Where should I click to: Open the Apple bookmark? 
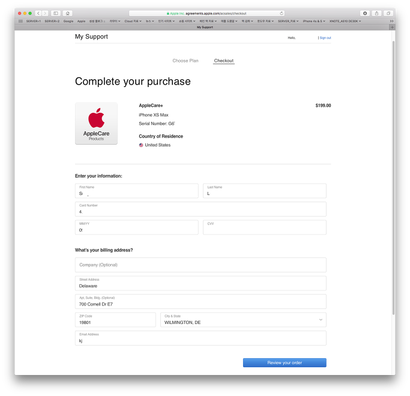click(81, 21)
